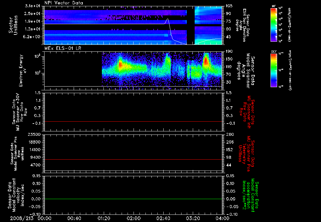321x222 pixels.
Task: Click the black data gap in the NPI panel
Action: coord(191,25)
